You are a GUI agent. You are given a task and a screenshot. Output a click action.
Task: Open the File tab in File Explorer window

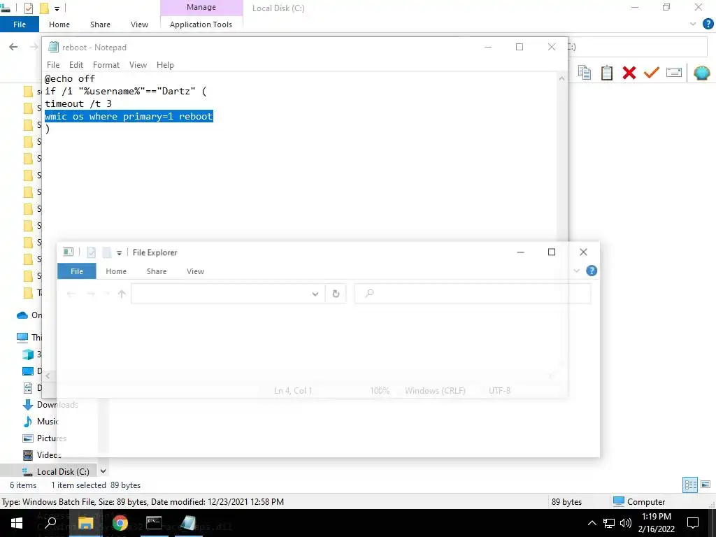coord(77,271)
